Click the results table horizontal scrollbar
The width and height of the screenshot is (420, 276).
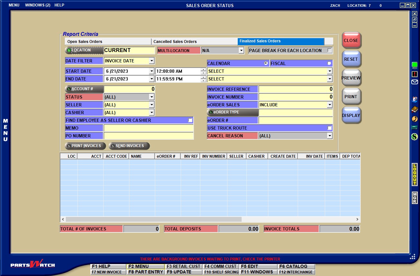coord(153,219)
